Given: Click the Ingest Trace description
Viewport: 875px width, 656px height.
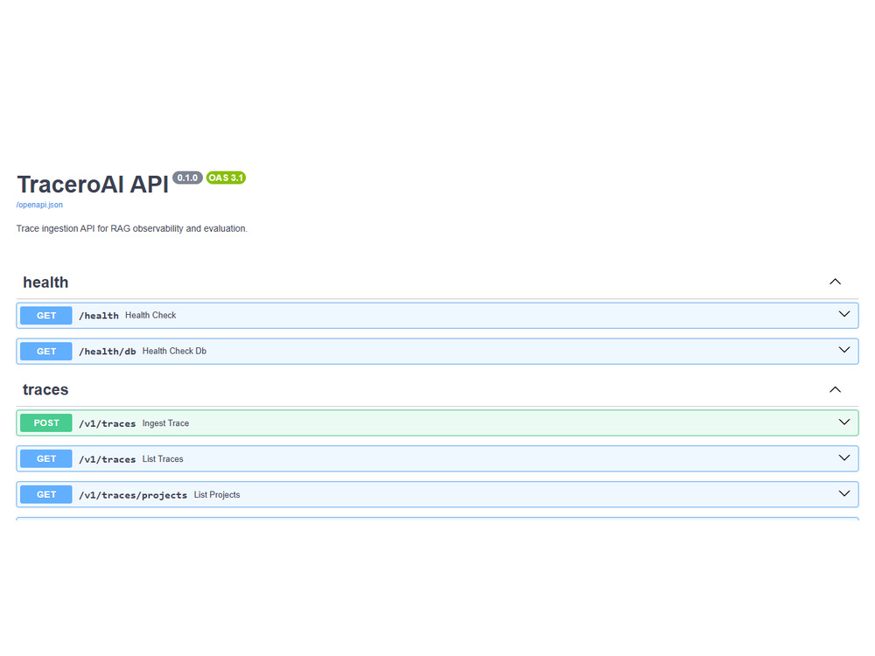Looking at the screenshot, I should click(x=165, y=423).
